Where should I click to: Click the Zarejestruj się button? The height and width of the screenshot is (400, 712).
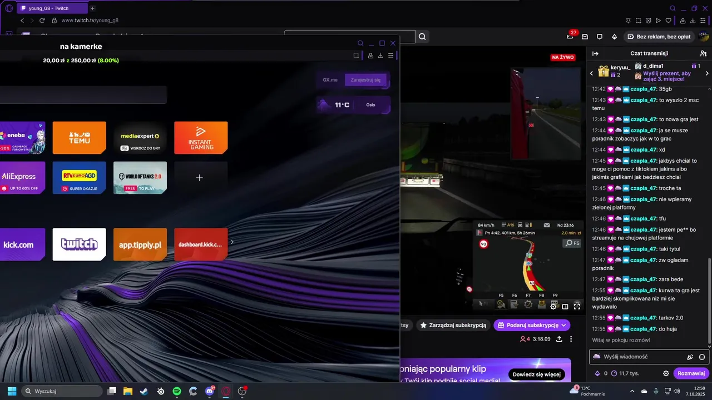365,80
